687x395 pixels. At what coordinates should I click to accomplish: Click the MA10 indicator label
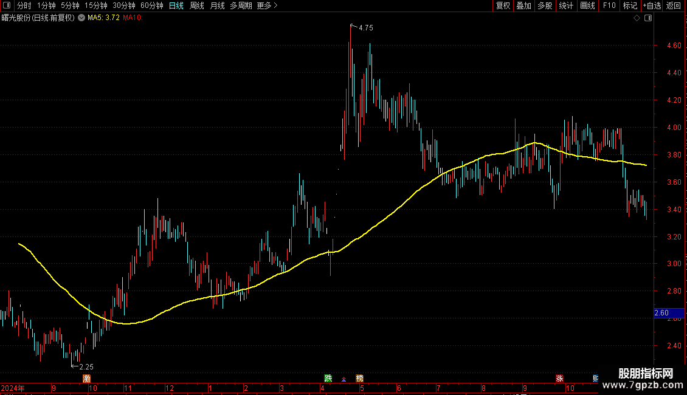click(133, 18)
